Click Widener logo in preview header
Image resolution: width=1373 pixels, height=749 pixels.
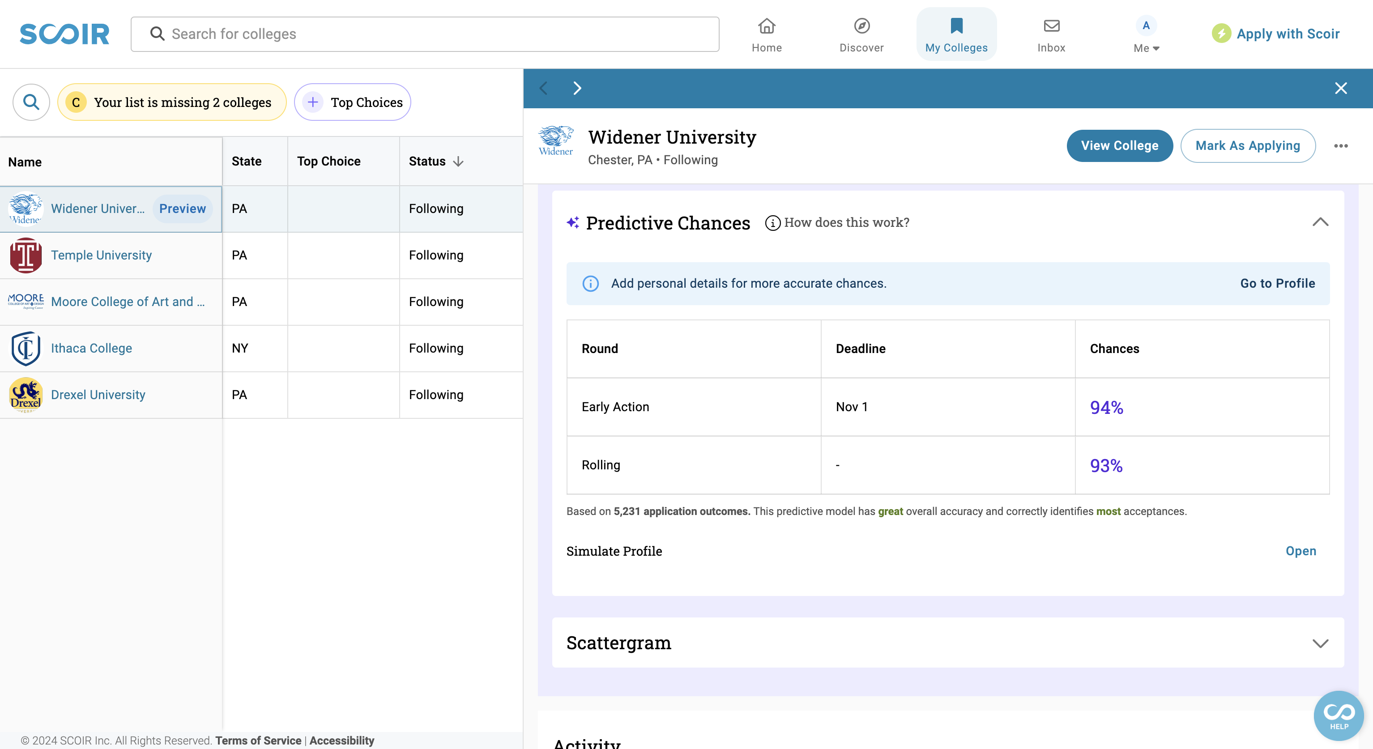[x=556, y=140]
